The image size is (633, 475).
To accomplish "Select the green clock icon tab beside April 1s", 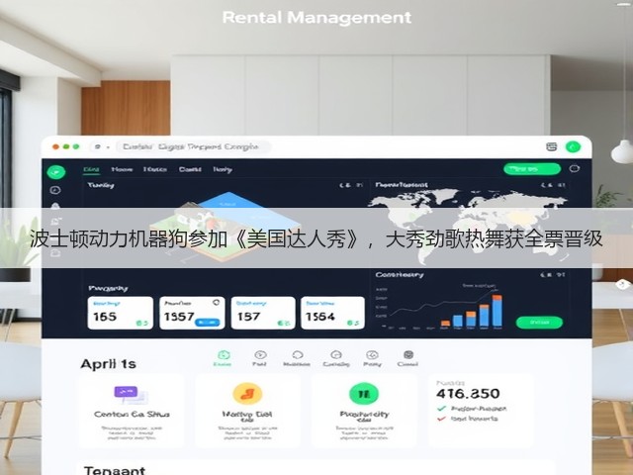I will (x=224, y=355).
